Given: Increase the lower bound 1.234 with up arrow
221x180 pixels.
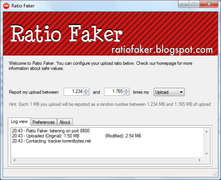Looking at the screenshot, I should (86, 90).
